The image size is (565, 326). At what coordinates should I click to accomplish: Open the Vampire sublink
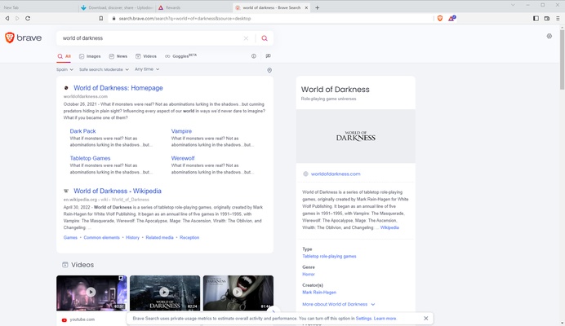181,131
